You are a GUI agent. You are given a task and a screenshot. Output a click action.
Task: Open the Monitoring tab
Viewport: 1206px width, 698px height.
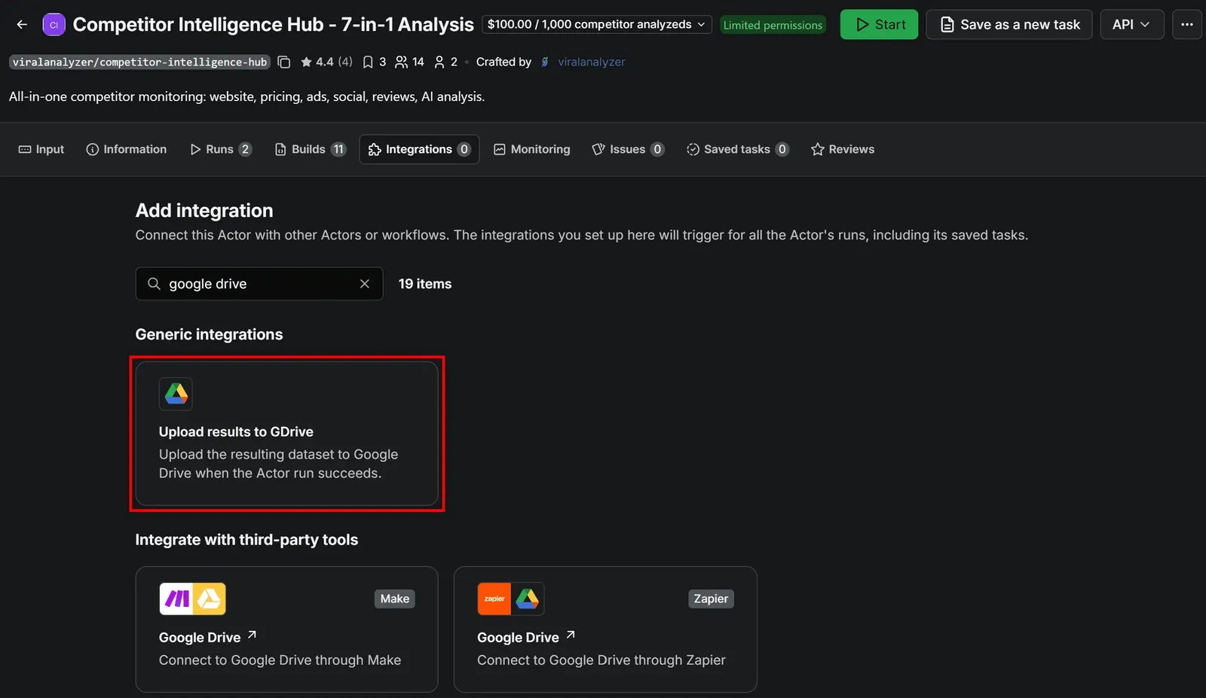pos(531,149)
